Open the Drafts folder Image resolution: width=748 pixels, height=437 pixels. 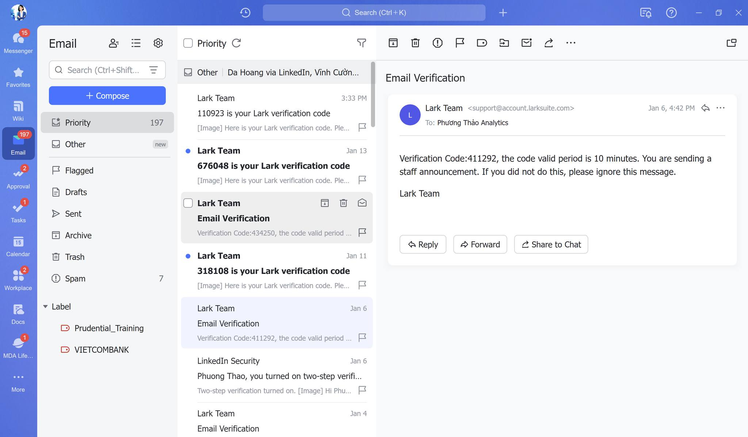point(107,192)
